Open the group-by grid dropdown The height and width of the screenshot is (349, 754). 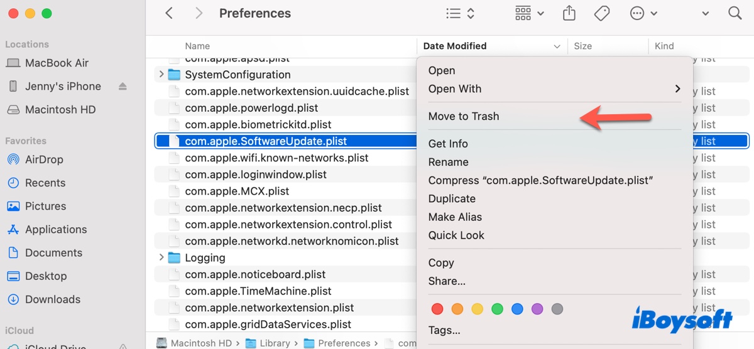coord(529,13)
